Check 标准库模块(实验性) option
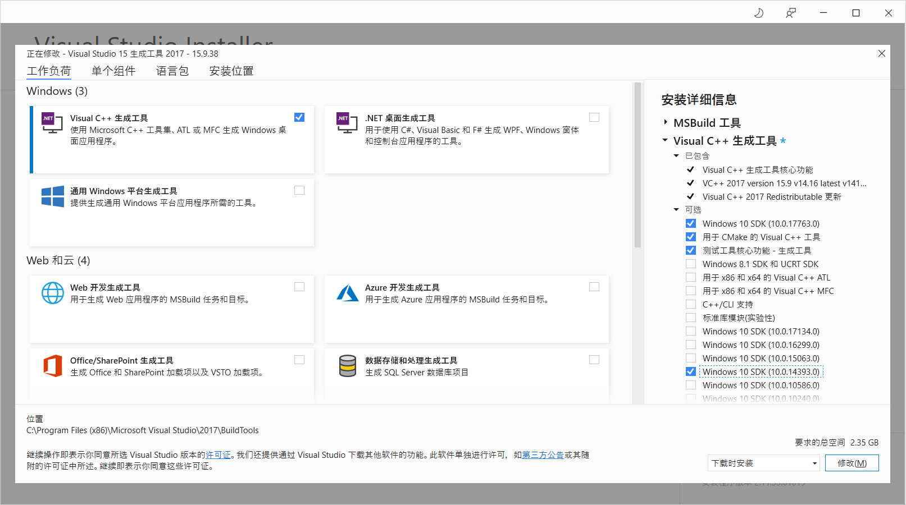This screenshot has height=505, width=906. tap(691, 318)
